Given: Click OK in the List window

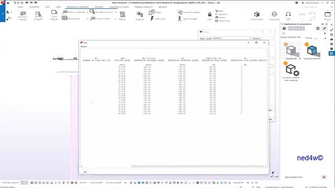Looking at the screenshot, I should [x=85, y=172].
